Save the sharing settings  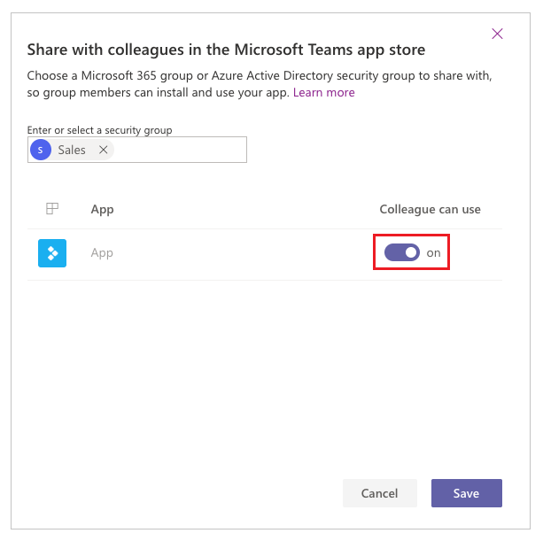click(x=467, y=493)
